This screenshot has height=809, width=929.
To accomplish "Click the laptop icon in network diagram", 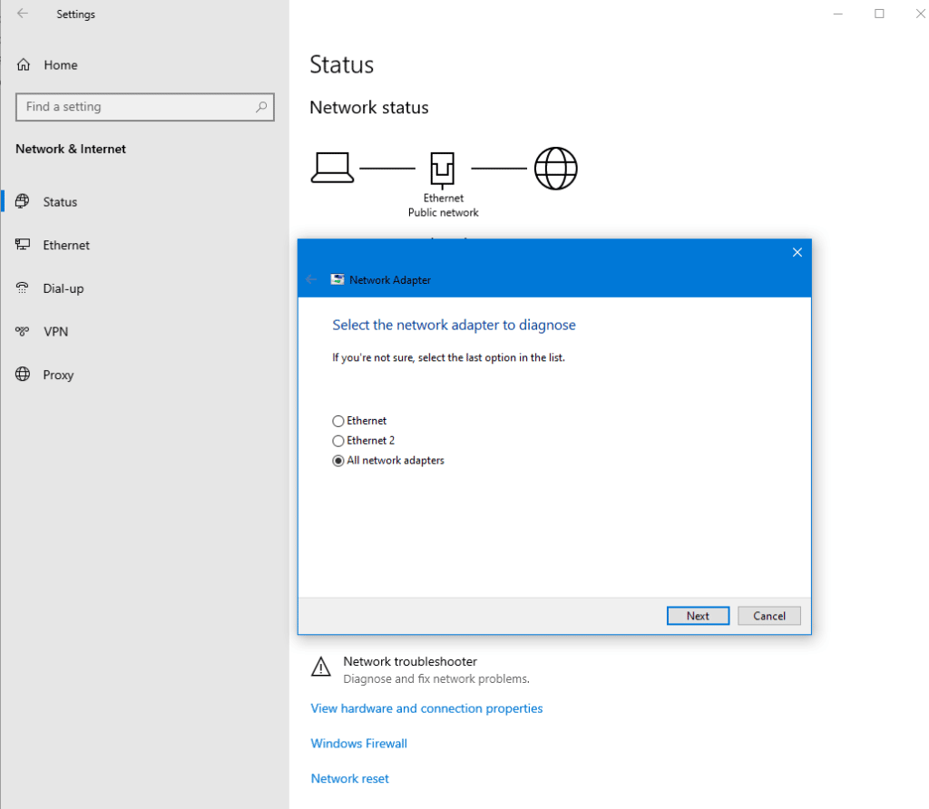I will [x=332, y=168].
